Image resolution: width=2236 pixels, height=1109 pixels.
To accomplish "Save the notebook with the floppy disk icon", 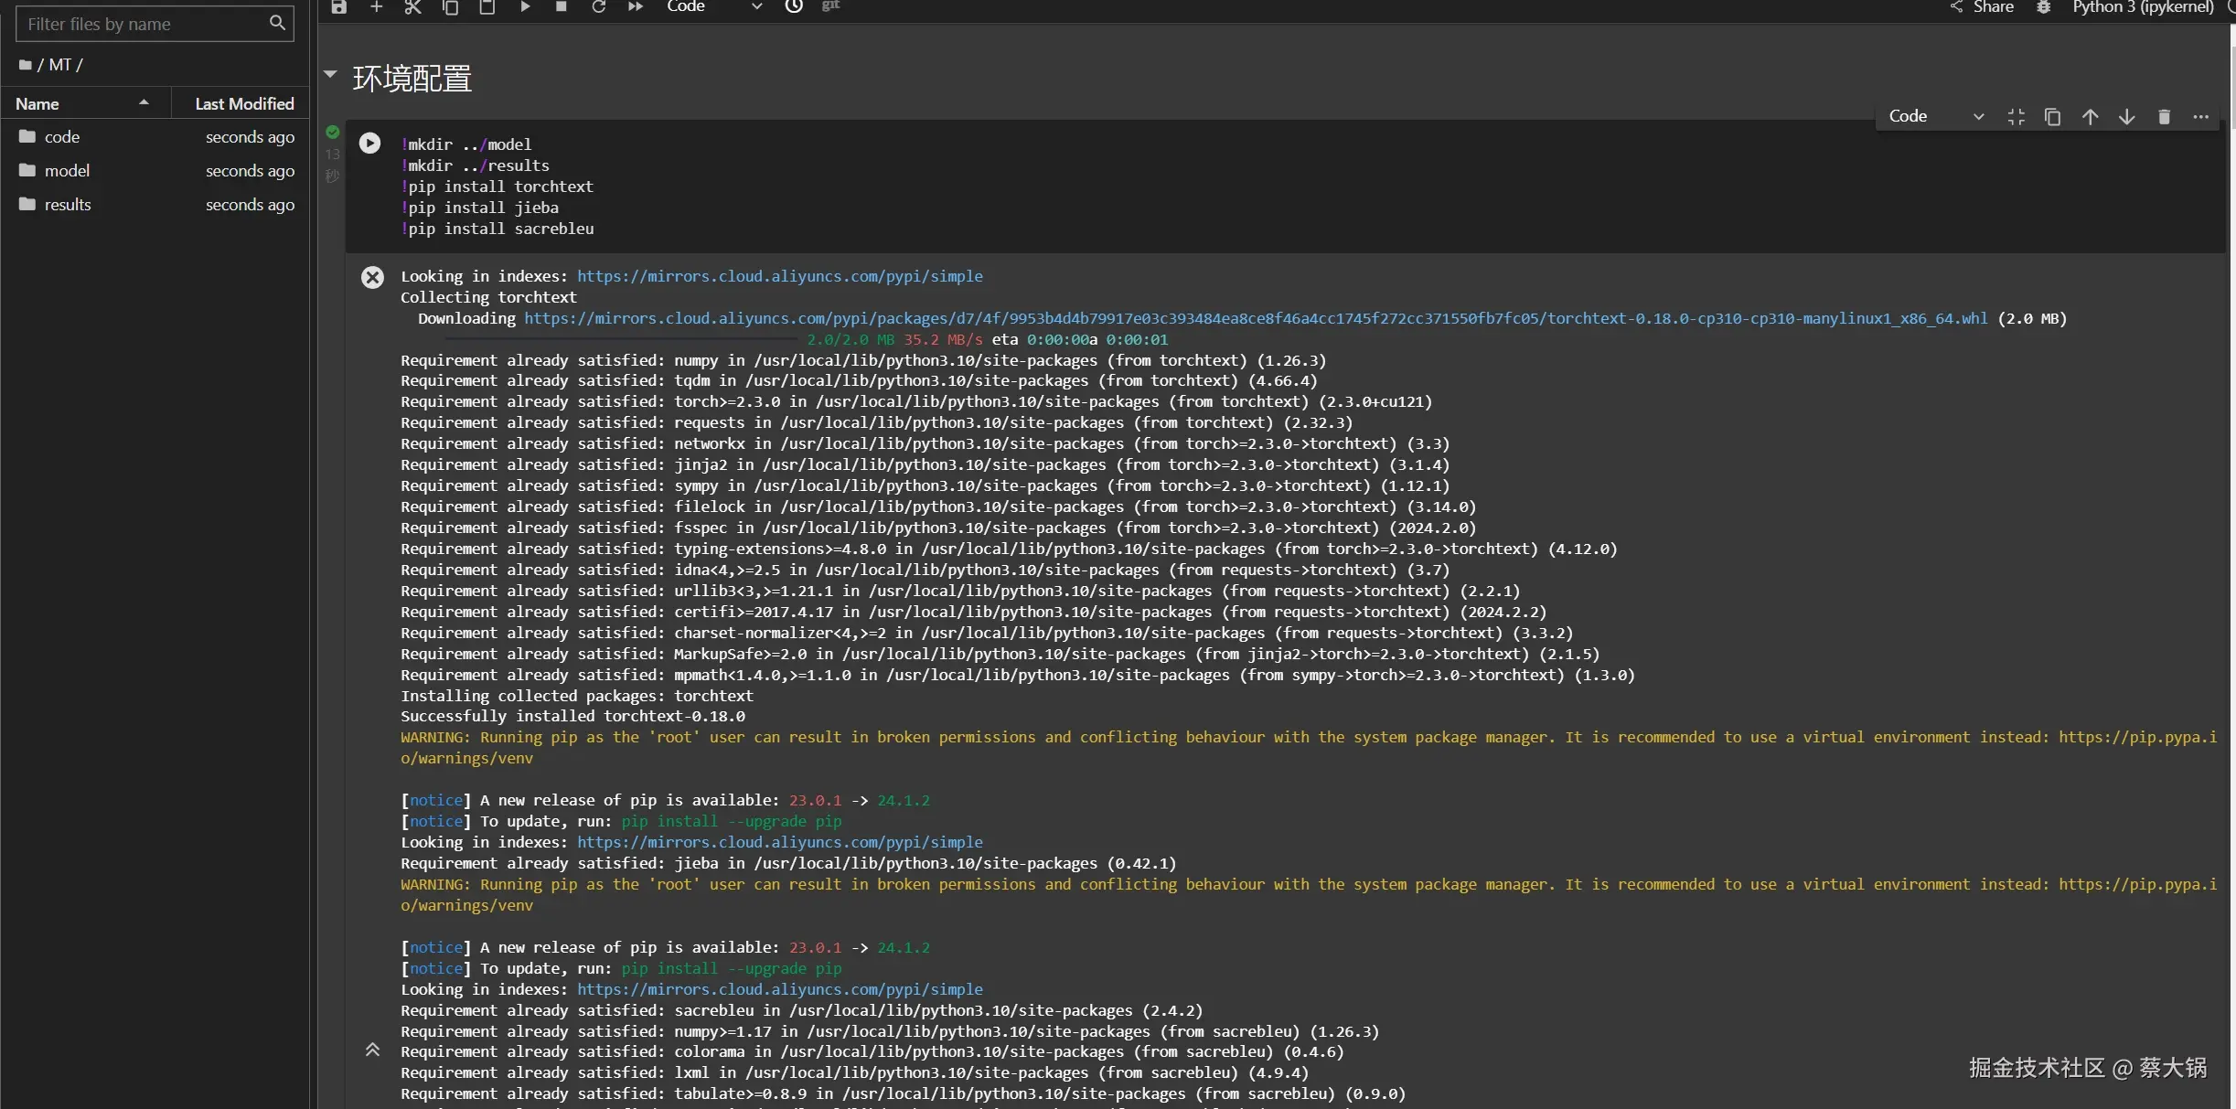I will point(338,6).
